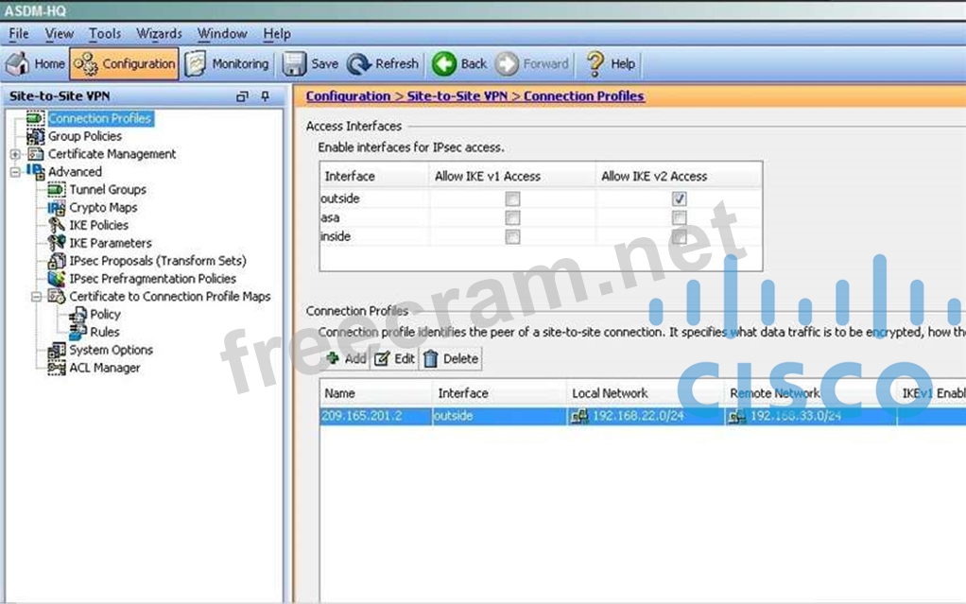Select Crypto Maps in the tree
Screen dimensions: 966x604
103,207
